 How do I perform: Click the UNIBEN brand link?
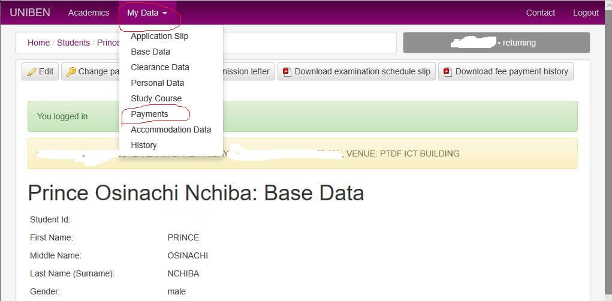pos(30,13)
